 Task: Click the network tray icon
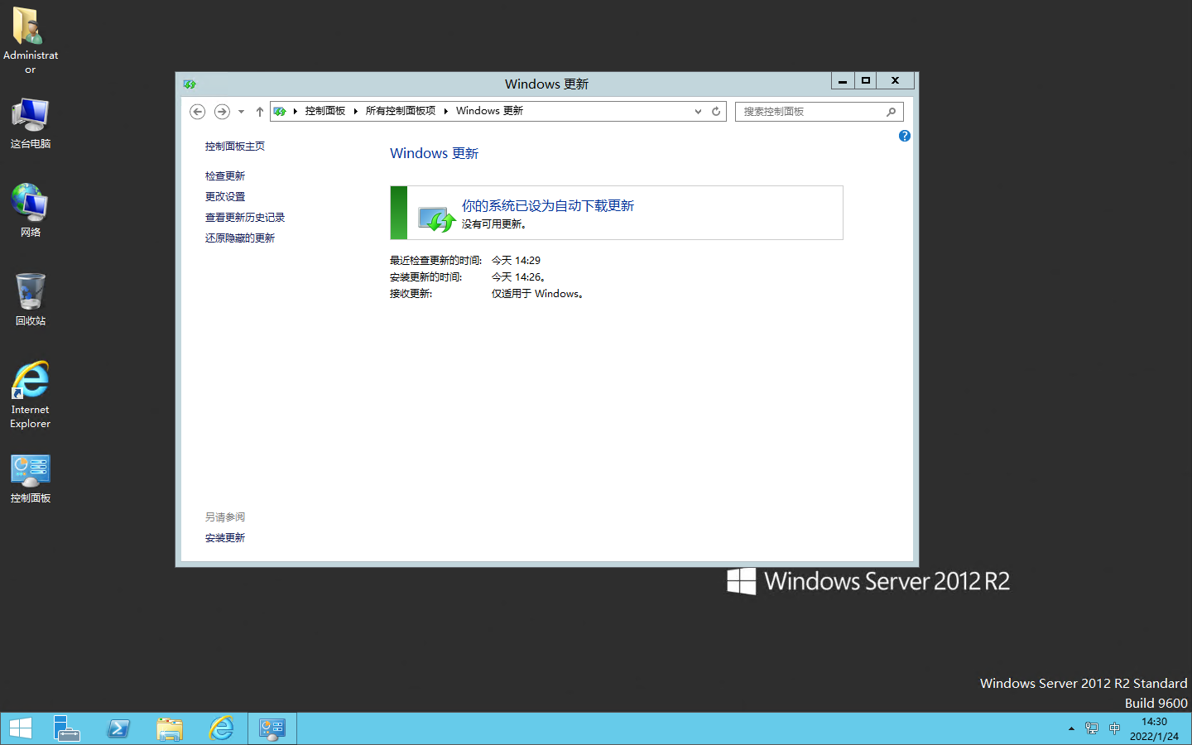click(x=1092, y=728)
